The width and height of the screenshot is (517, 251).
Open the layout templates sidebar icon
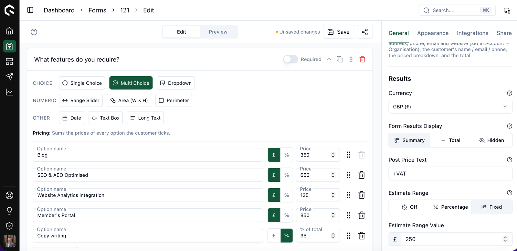coord(10,61)
